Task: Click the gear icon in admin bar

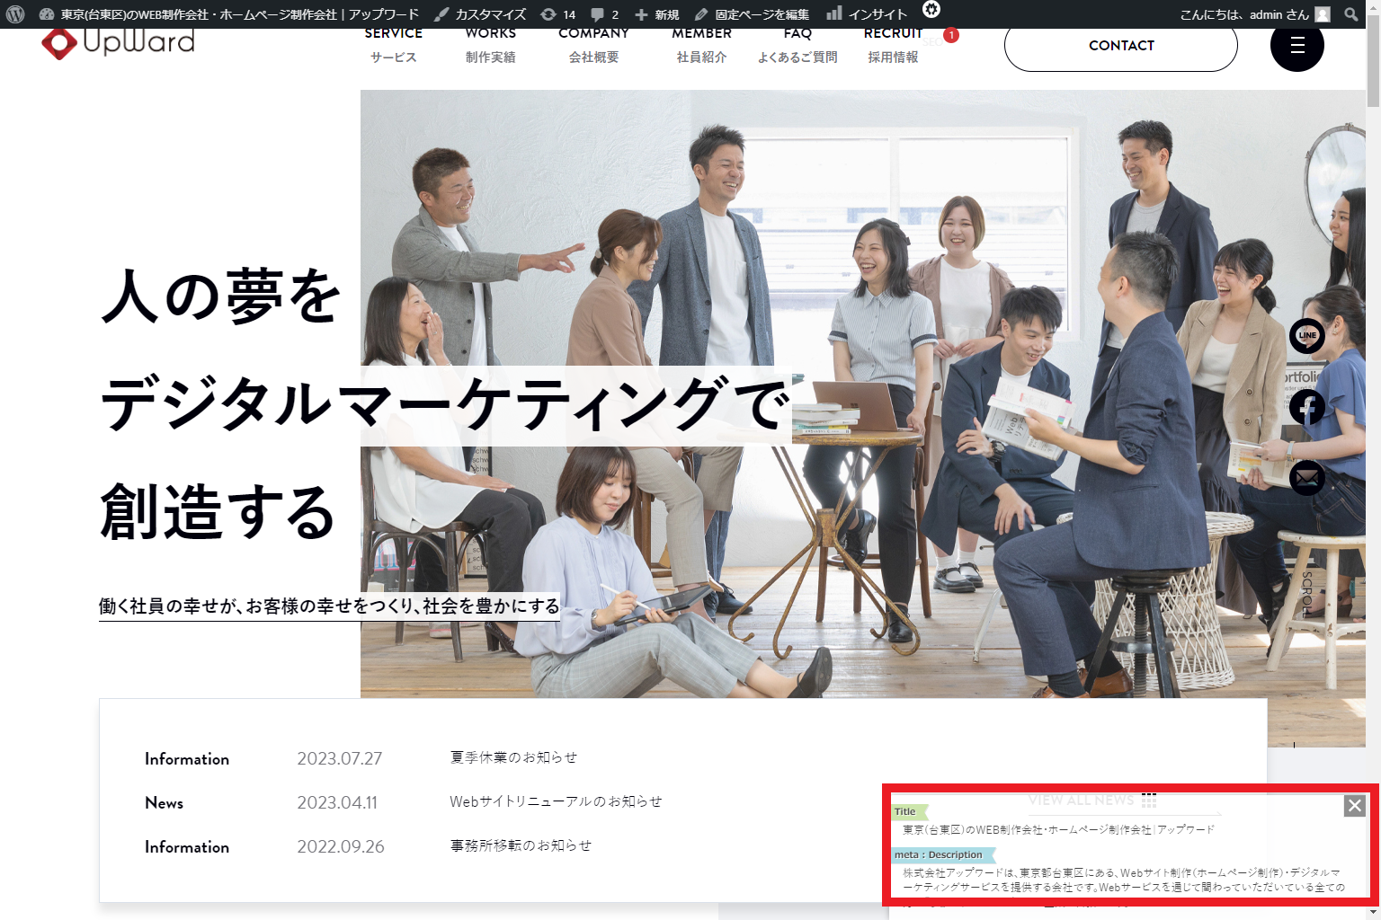Action: 931,10
